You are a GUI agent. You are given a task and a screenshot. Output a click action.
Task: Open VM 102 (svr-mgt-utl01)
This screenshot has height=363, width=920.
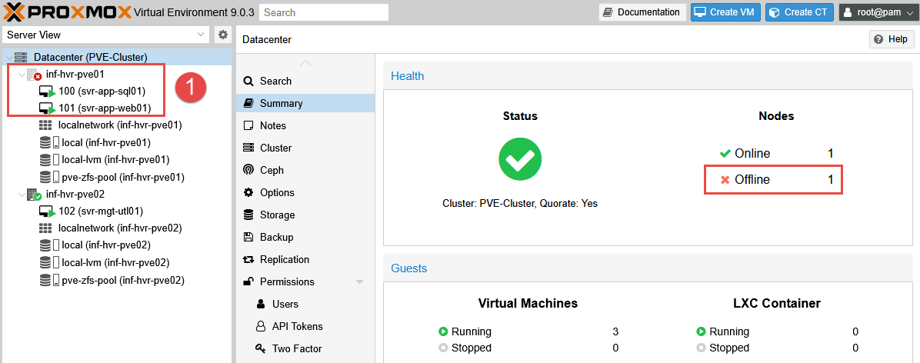(x=100, y=211)
